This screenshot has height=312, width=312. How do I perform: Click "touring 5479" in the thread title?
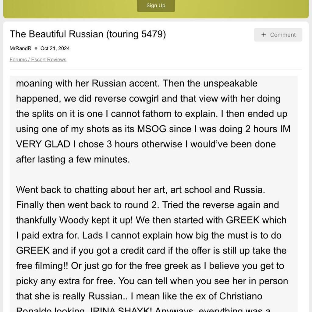coord(136,34)
